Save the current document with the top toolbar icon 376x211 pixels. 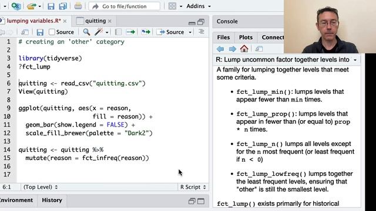[x=51, y=6]
